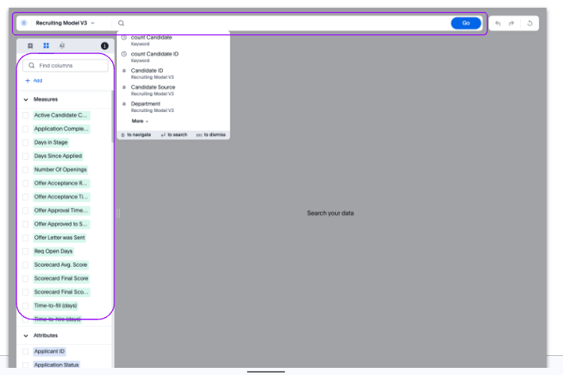Select the Scorecard Final Sco... truncated measure label
This screenshot has width=563, height=375.
pos(61,292)
